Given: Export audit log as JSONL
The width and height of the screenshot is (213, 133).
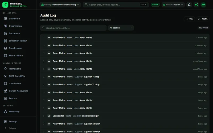Looking at the screenshot, I should pos(203,19).
